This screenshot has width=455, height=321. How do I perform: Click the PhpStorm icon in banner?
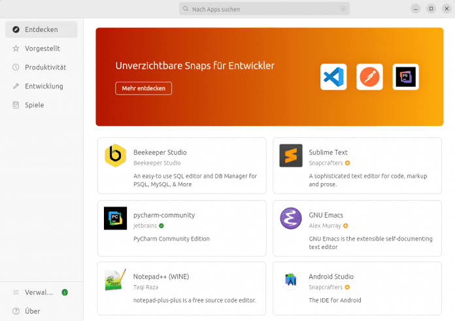click(x=405, y=77)
